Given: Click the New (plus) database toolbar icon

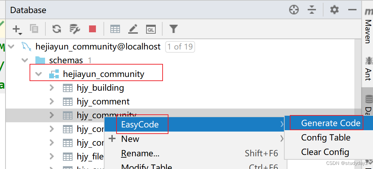Looking at the screenshot, I should pyautogui.click(x=17, y=30).
